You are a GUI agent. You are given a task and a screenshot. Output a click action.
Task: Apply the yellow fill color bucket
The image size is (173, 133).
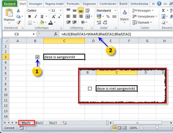pos(42,22)
